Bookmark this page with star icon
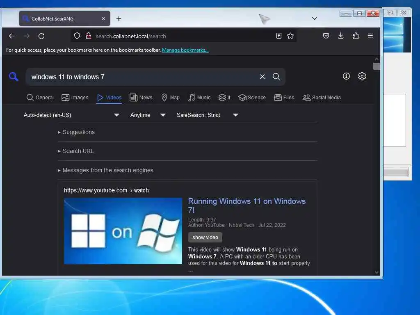The height and width of the screenshot is (315, 420). coord(290,36)
